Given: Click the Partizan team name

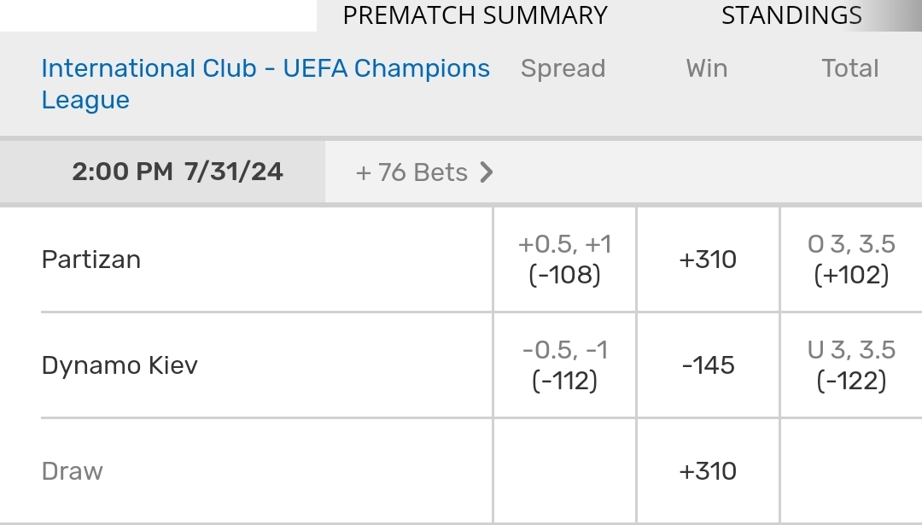Looking at the screenshot, I should [x=90, y=260].
